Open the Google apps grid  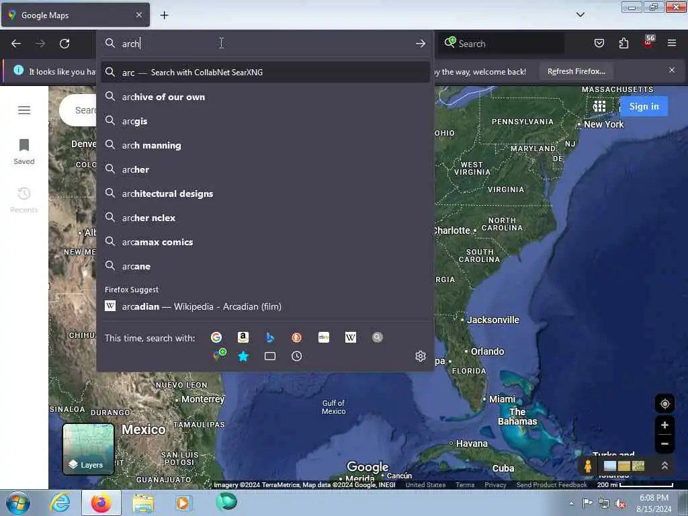click(x=599, y=106)
